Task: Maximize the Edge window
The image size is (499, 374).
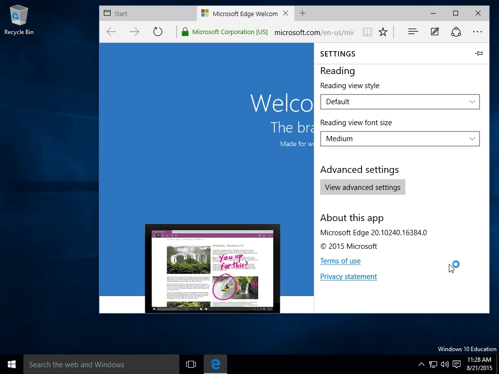Action: pyautogui.click(x=456, y=13)
